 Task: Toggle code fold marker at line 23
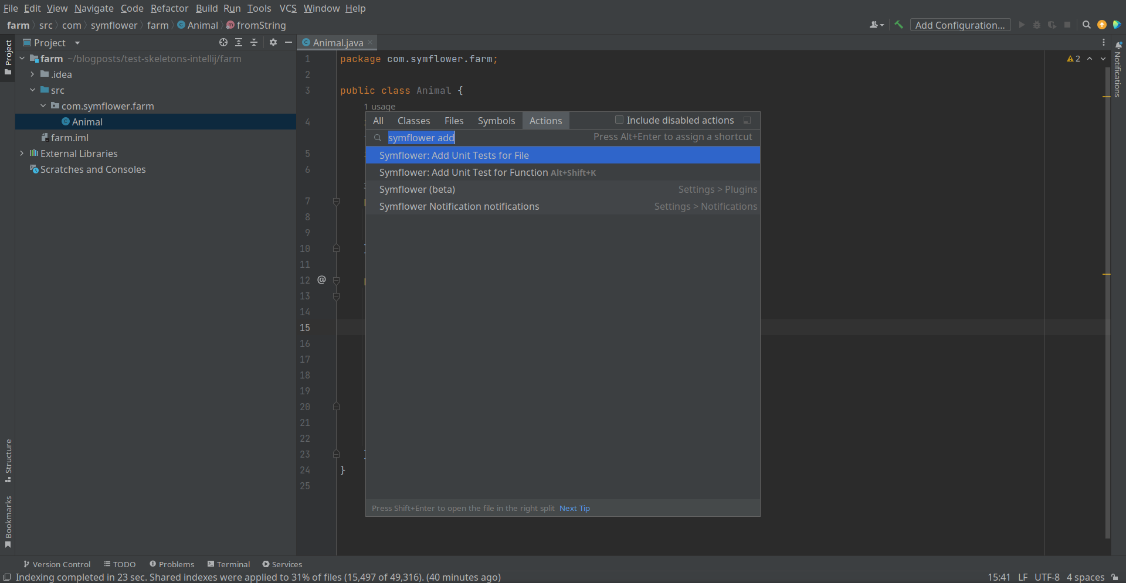click(336, 454)
